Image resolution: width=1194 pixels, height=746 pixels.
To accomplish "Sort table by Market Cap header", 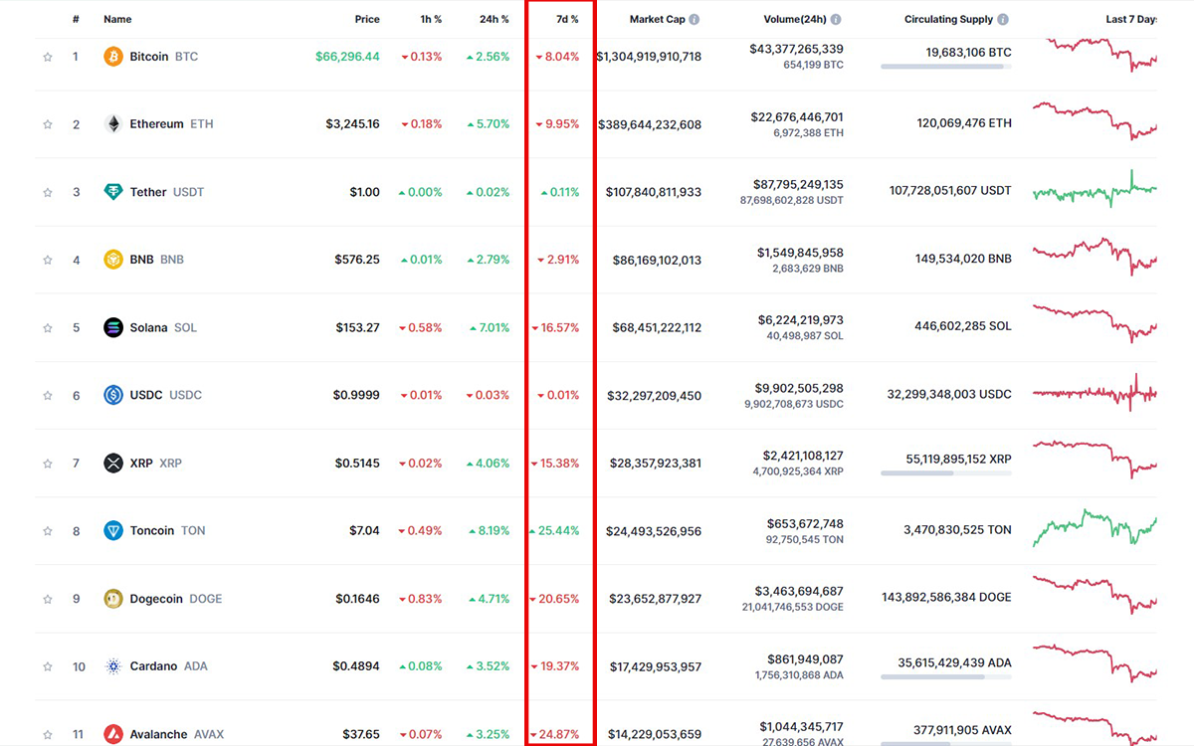I will click(657, 20).
